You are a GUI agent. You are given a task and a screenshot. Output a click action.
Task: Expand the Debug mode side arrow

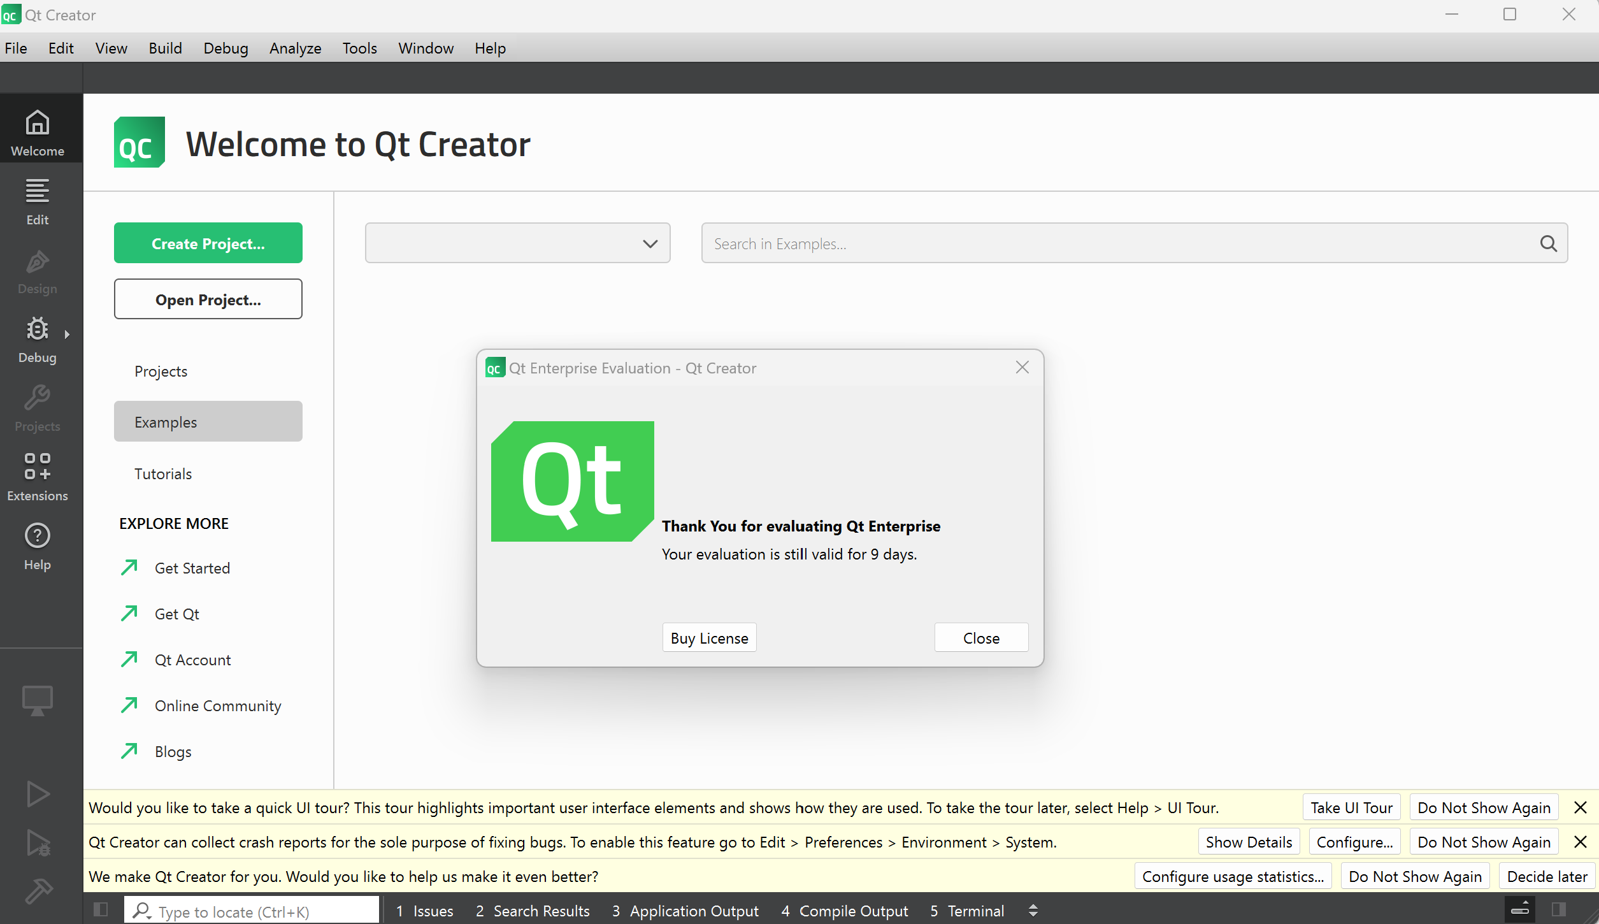point(67,334)
